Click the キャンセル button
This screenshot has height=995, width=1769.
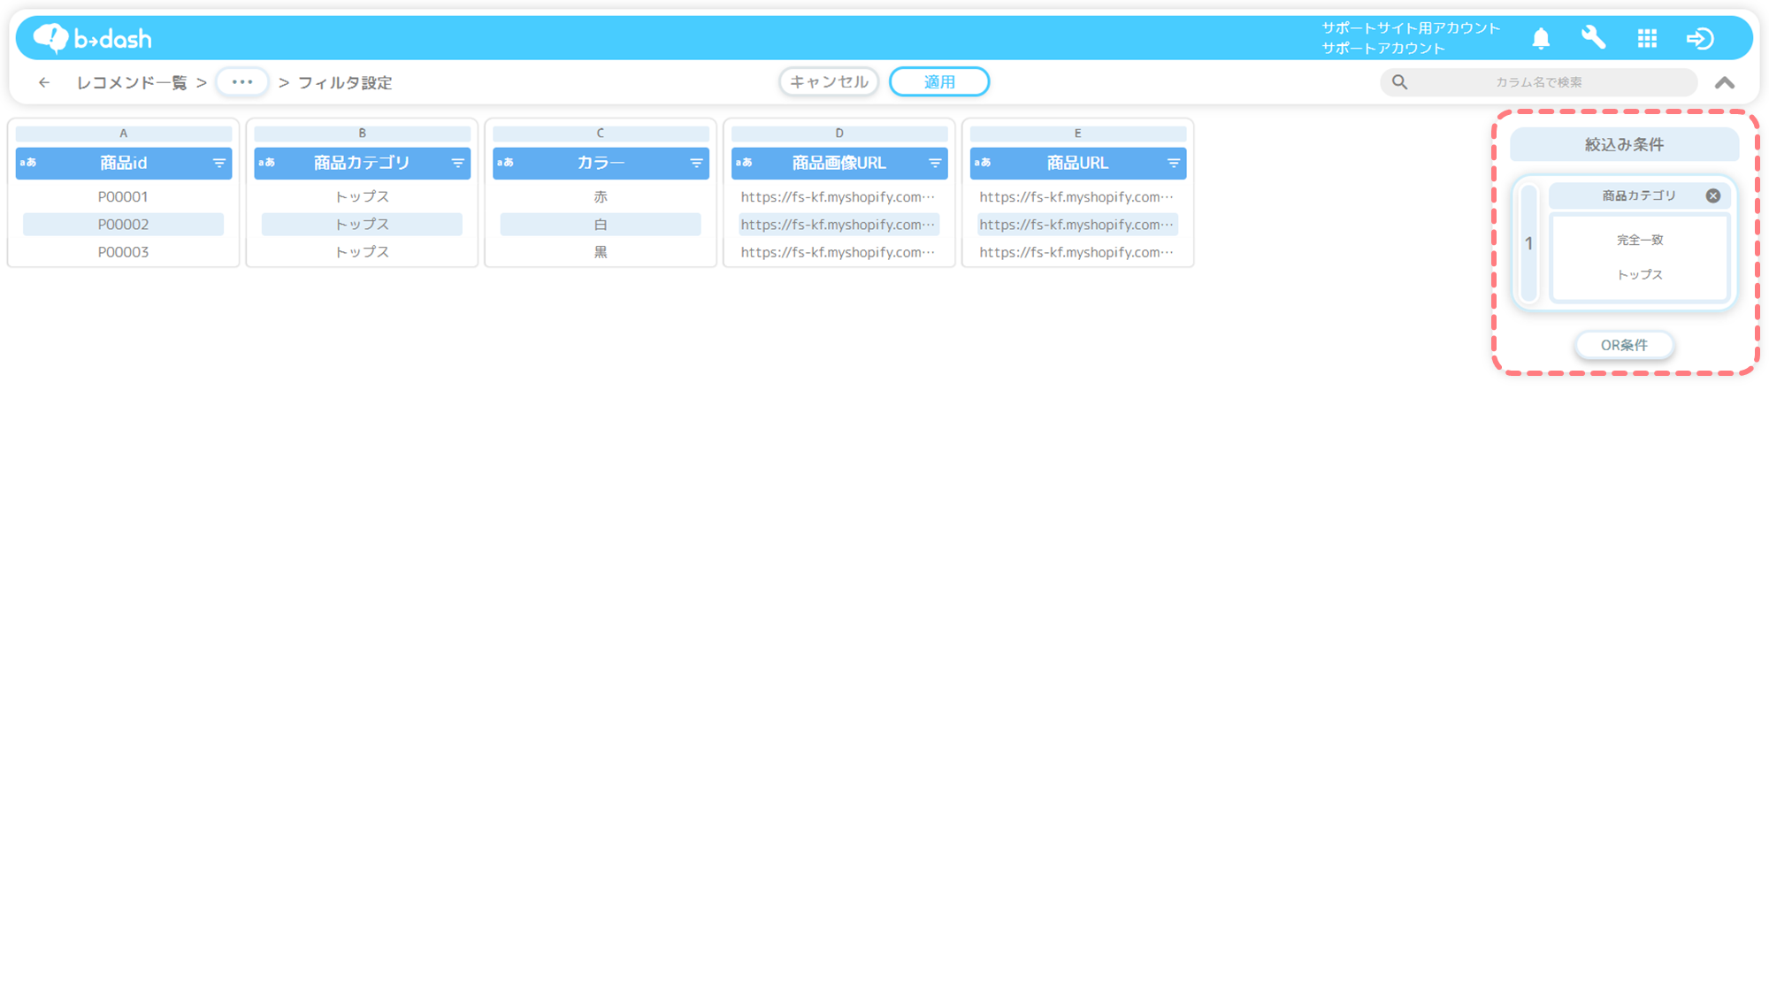point(829,81)
